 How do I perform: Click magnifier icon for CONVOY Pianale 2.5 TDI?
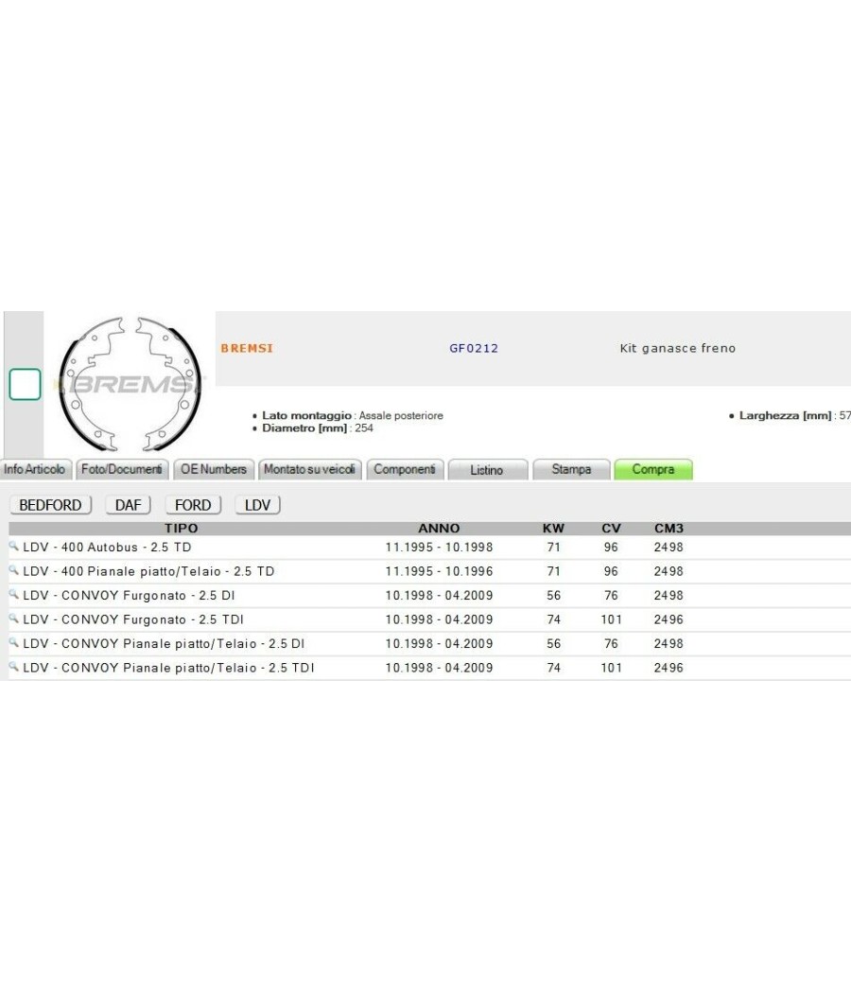click(13, 666)
